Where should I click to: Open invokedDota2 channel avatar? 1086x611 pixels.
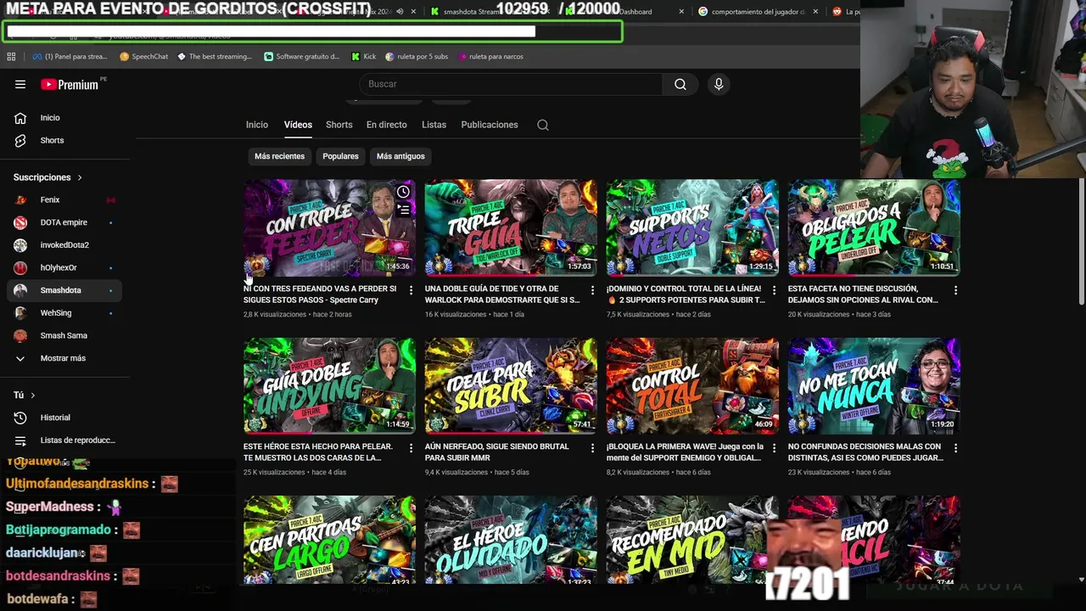[x=20, y=245]
